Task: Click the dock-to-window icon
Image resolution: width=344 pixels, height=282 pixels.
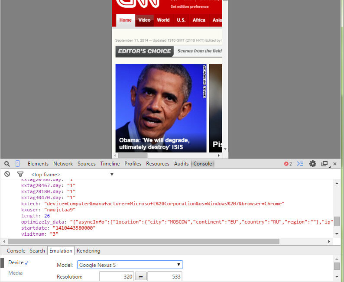Action: [x=325, y=164]
